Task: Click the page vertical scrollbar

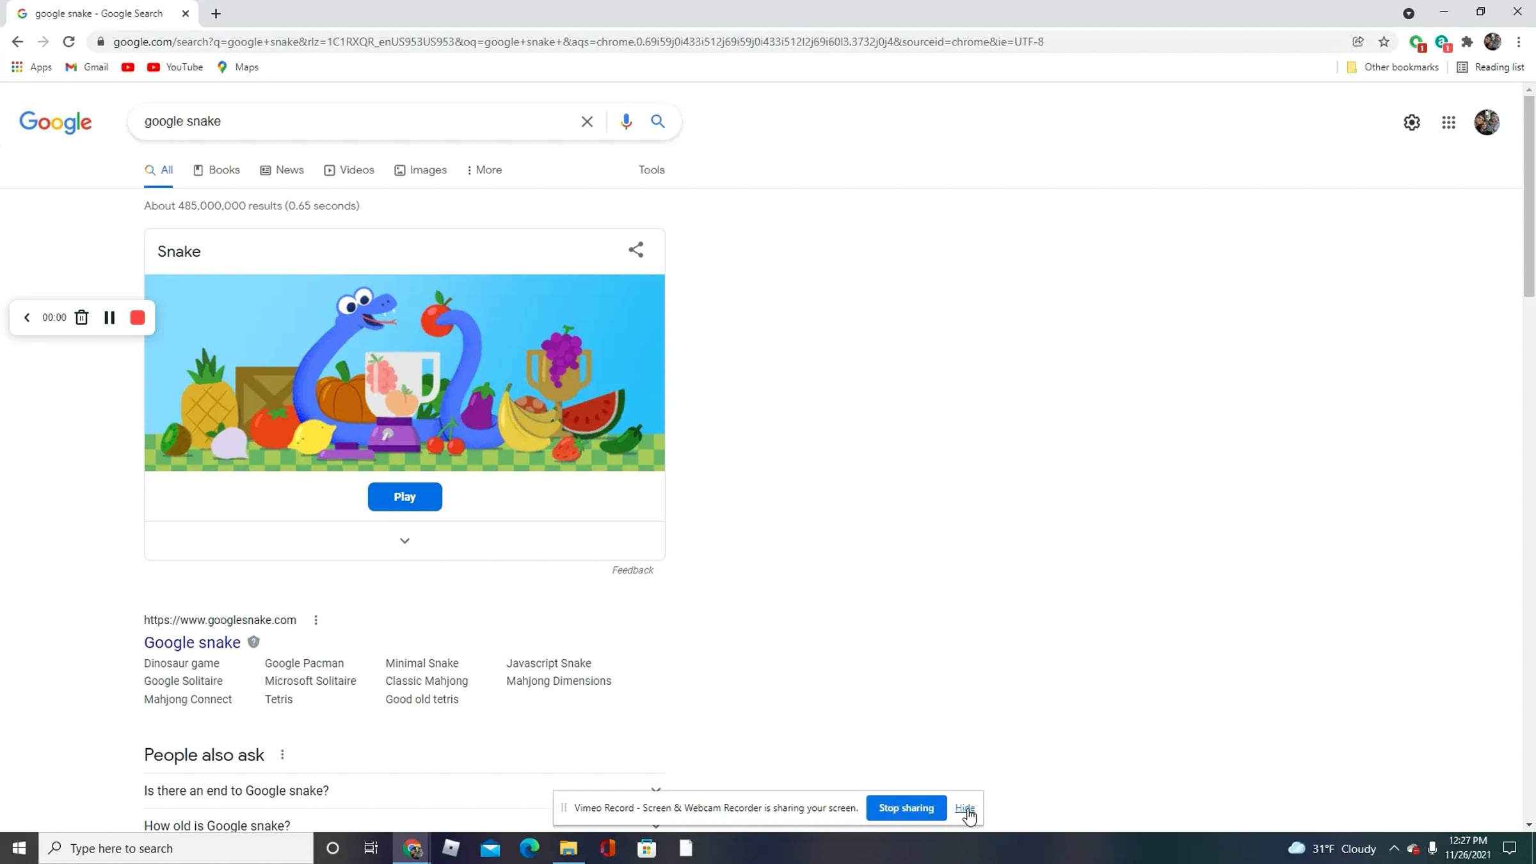Action: click(x=1530, y=196)
